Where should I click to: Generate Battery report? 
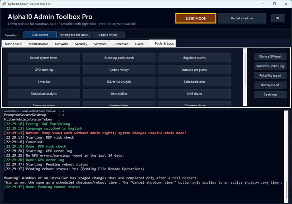(270, 85)
